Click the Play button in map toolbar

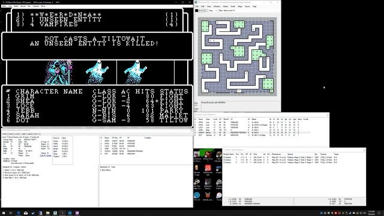click(211, 11)
